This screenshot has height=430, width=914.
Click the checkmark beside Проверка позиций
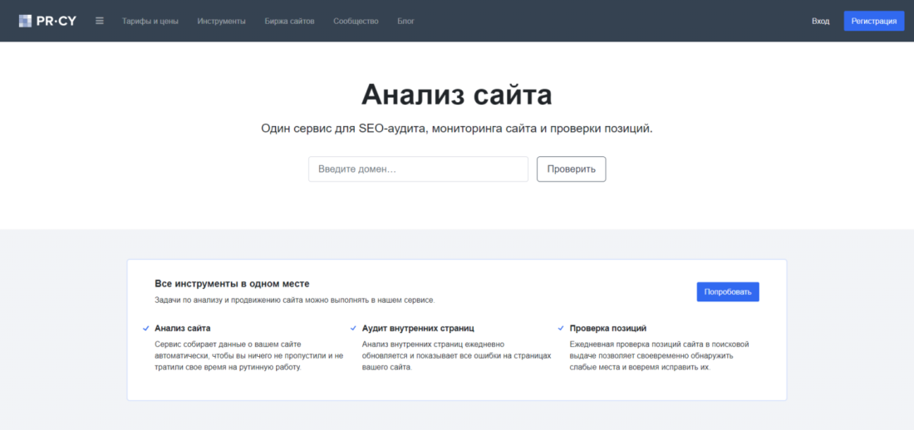(561, 329)
